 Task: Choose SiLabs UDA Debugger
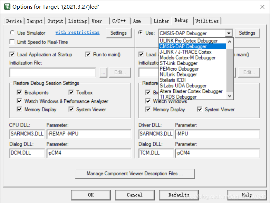pos(192,85)
